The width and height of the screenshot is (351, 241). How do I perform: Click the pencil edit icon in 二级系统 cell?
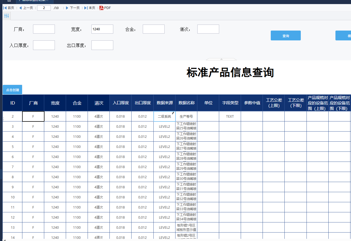[173, 113]
